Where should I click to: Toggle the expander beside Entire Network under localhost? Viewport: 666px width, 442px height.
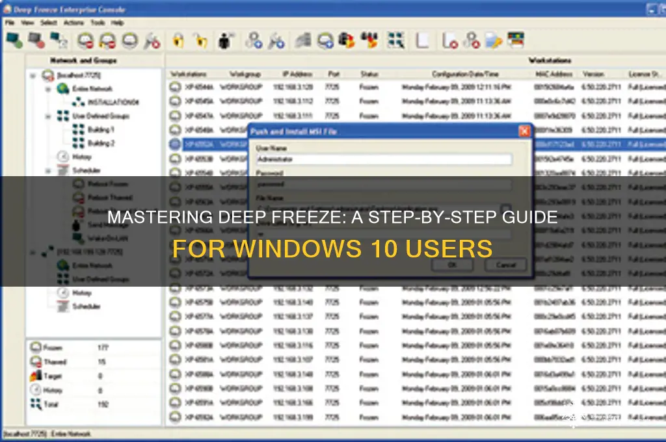click(48, 89)
